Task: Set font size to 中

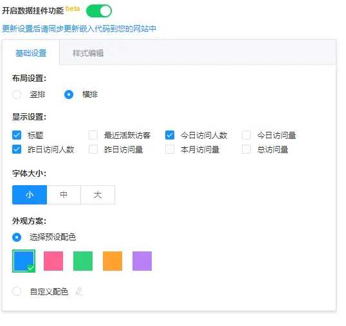Action: pyautogui.click(x=64, y=195)
